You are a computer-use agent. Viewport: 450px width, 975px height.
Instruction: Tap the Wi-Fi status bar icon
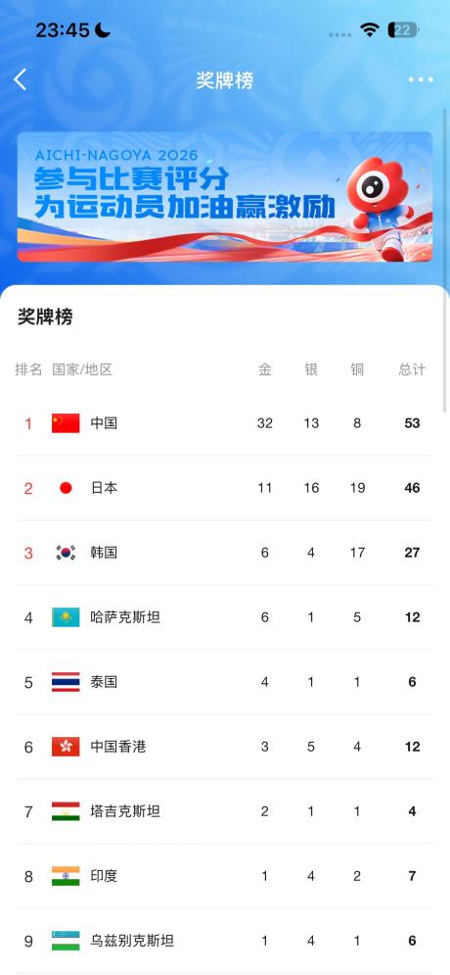[370, 30]
